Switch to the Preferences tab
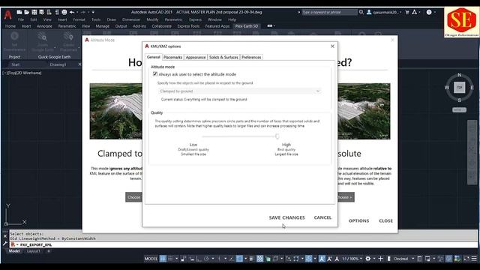480x270 pixels. click(x=251, y=57)
